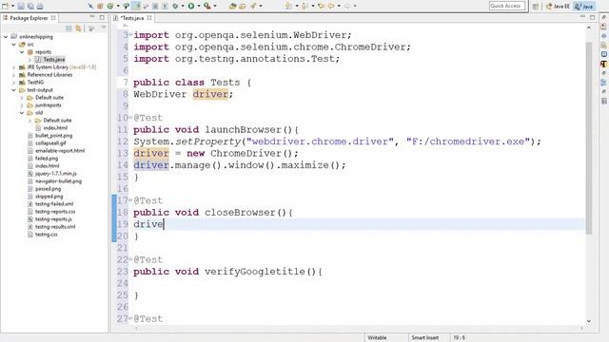Image resolution: width=609 pixels, height=342 pixels.
Task: Expand the TestNG library node
Action: click(x=14, y=83)
